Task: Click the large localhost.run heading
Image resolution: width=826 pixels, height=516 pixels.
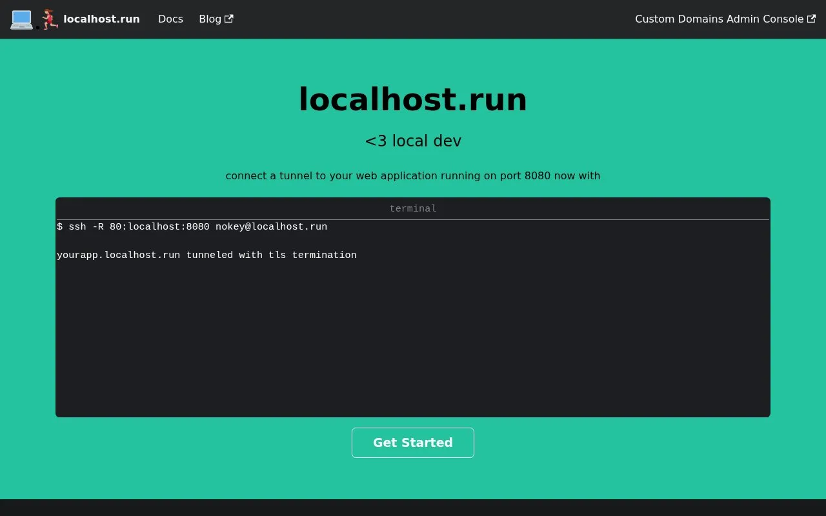Action: pos(413,100)
